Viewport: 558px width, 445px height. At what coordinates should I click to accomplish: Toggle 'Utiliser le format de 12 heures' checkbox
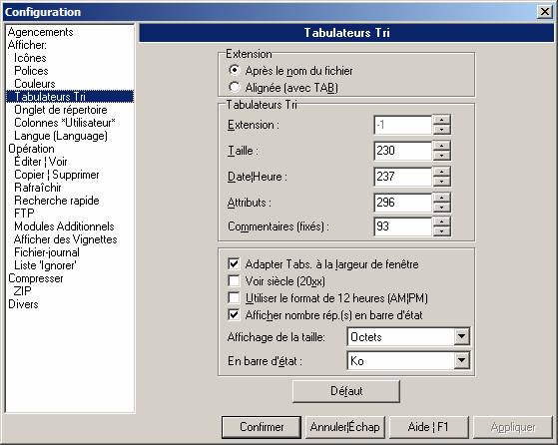(x=234, y=298)
